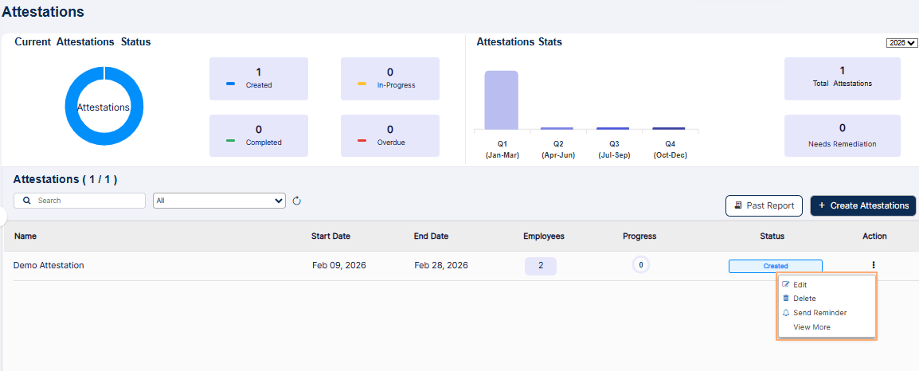This screenshot has height=371, width=919.
Task: Click the plus icon on Create Attestations
Action: tap(822, 205)
